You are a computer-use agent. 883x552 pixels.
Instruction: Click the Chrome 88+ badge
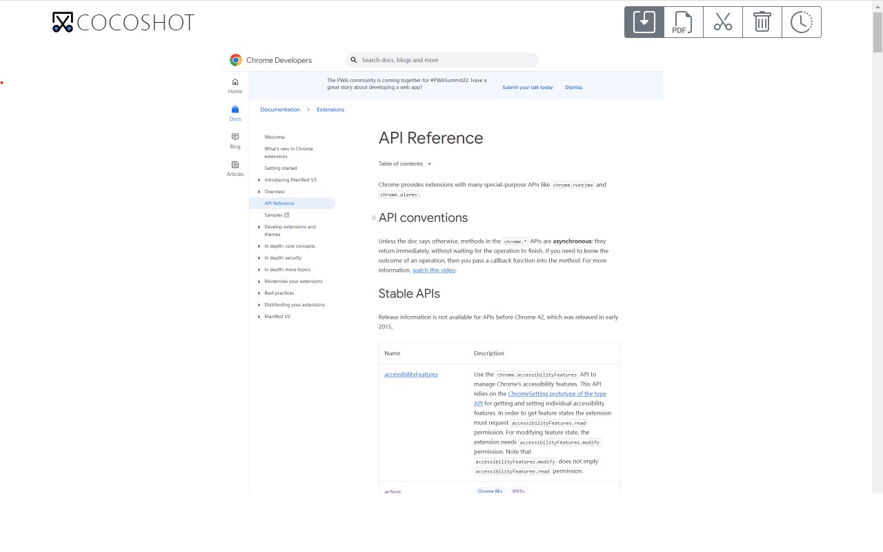(490, 491)
